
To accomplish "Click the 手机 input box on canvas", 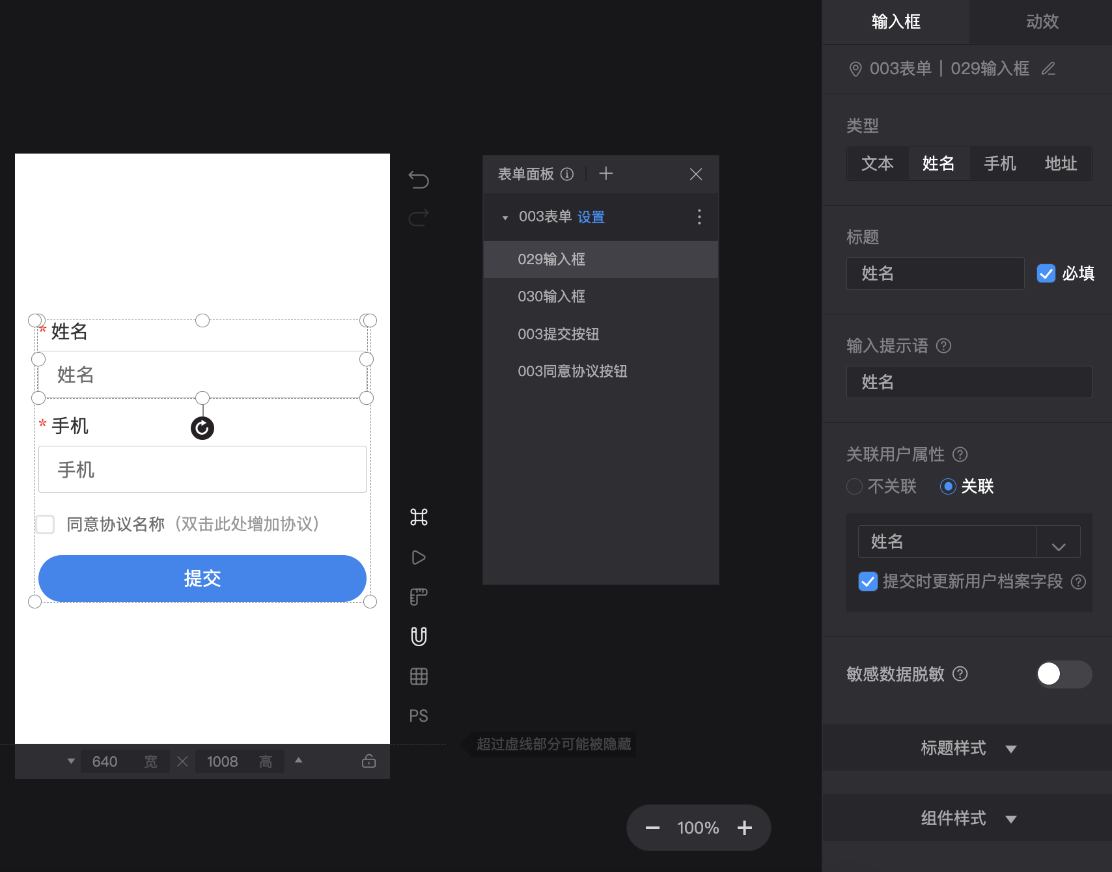I will [202, 469].
